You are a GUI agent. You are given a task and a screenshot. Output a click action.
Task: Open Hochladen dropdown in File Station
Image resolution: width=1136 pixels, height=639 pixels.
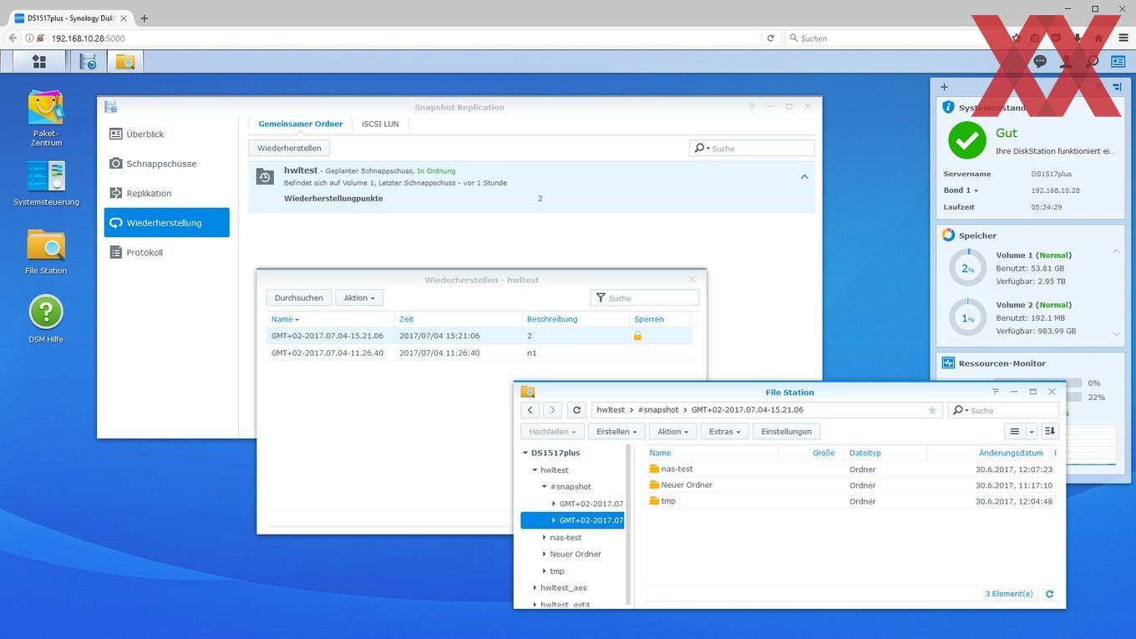[x=552, y=431]
